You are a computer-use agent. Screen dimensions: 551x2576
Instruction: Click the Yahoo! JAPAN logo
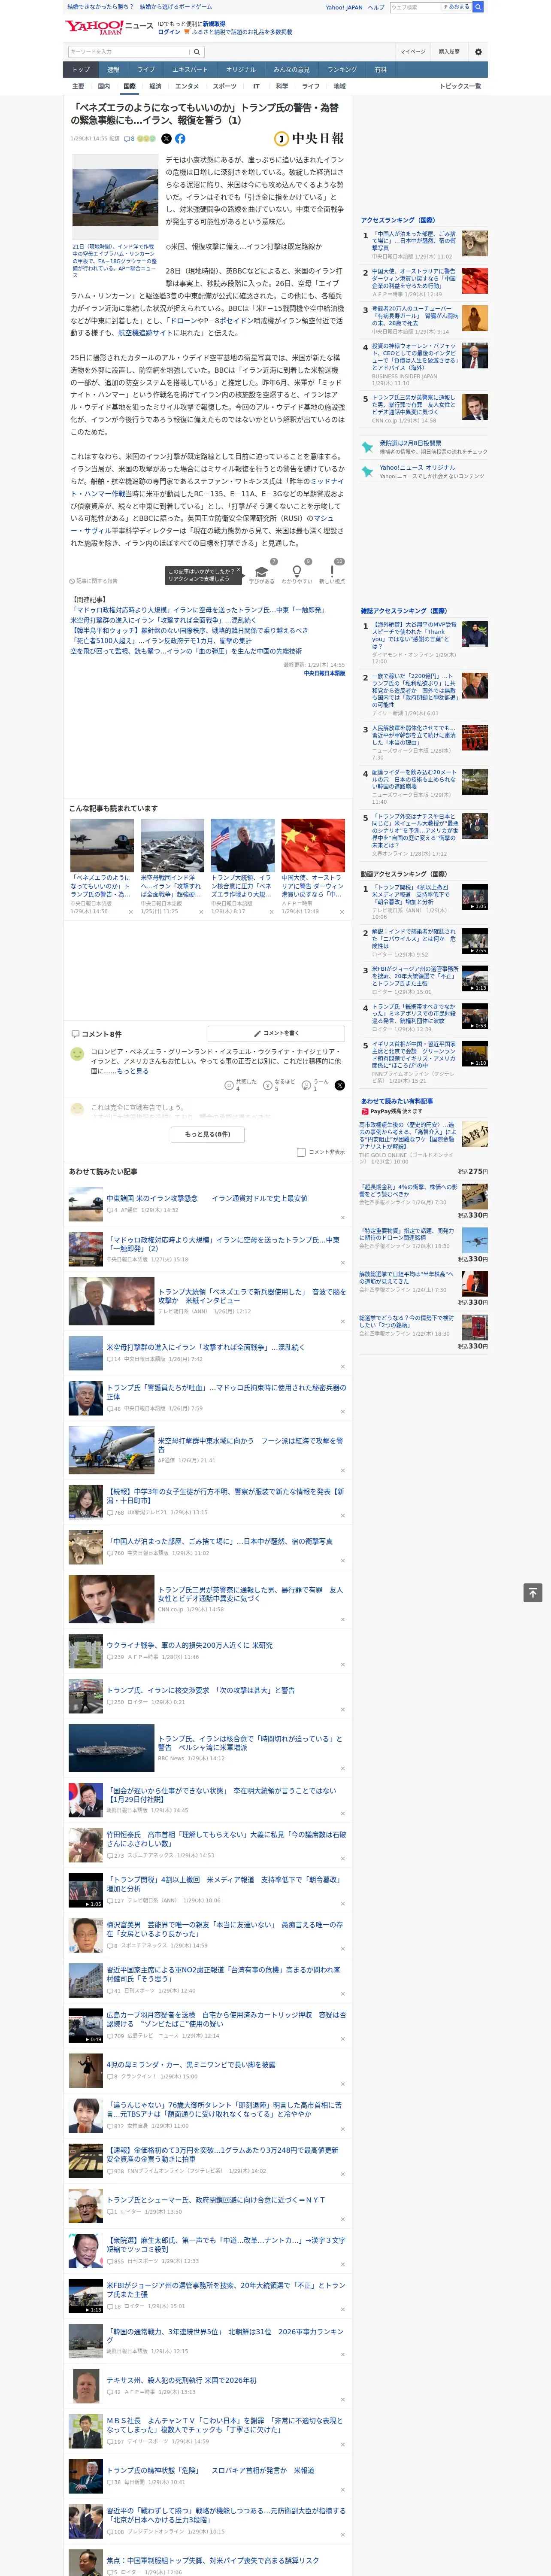click(94, 27)
